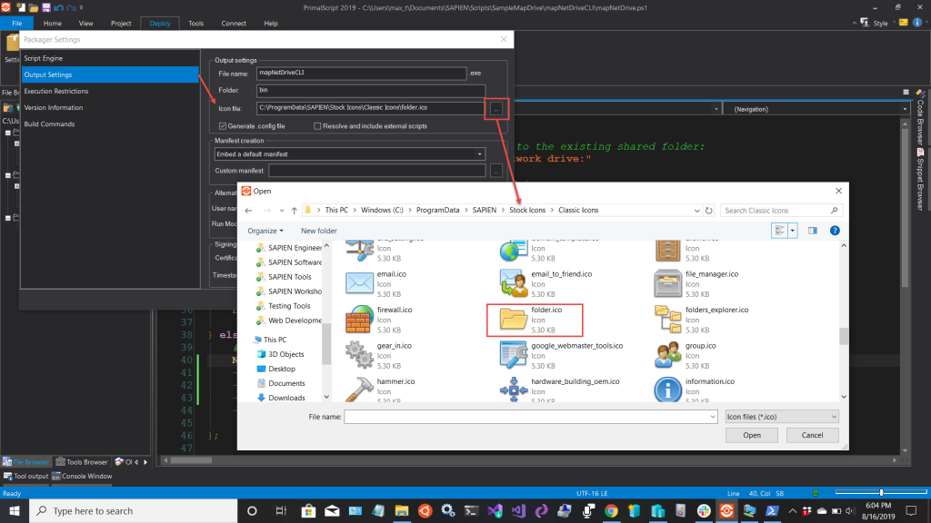Select Downloads in the navigation pane
The width and height of the screenshot is (931, 523).
click(286, 398)
